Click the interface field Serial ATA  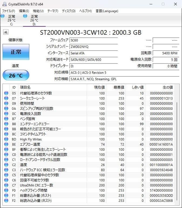pos(94,53)
